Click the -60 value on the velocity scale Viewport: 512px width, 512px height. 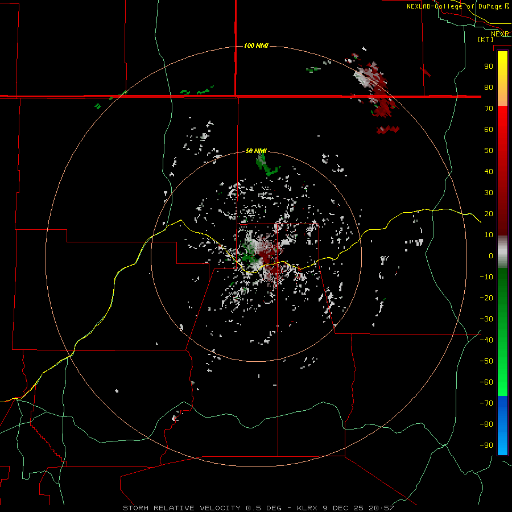click(x=486, y=382)
